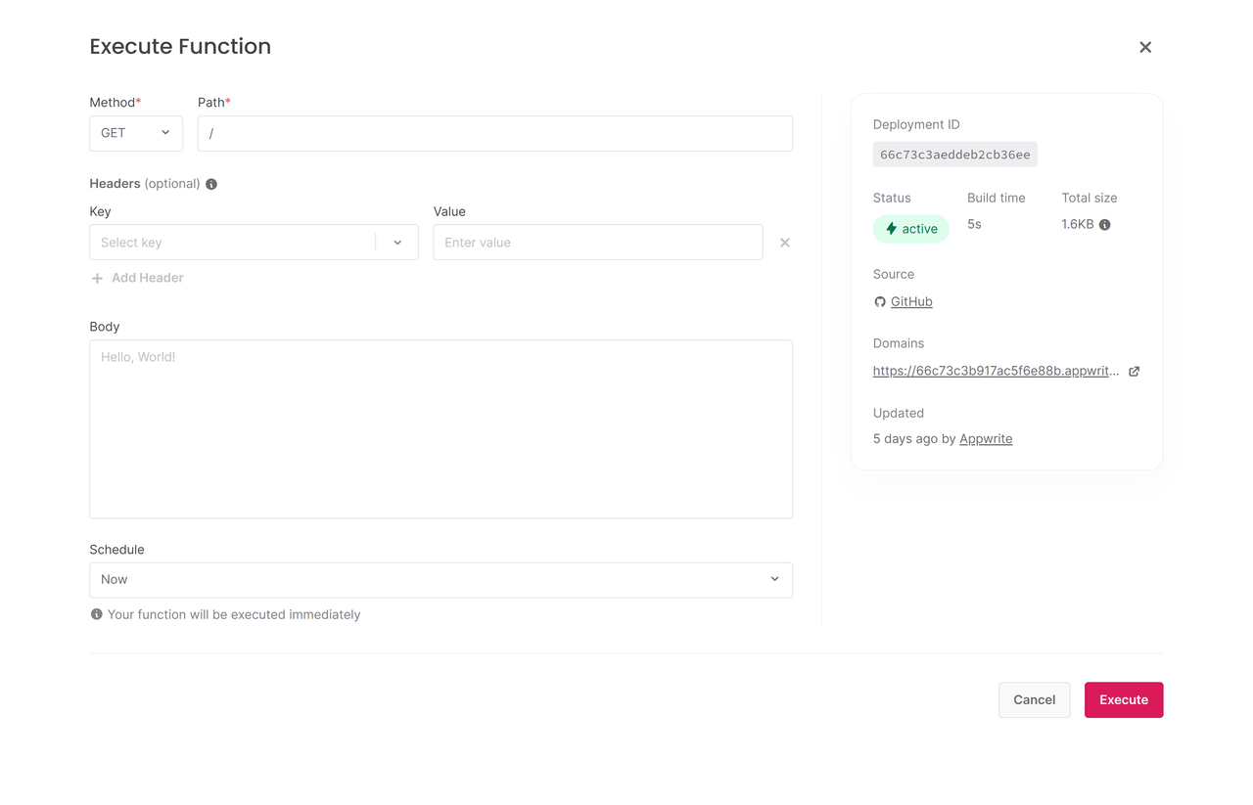Click the Path input field
Screen dimensions: 1253x805
(494, 133)
